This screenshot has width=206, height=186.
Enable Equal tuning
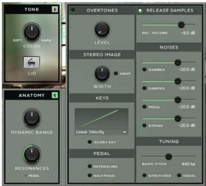pos(179,175)
